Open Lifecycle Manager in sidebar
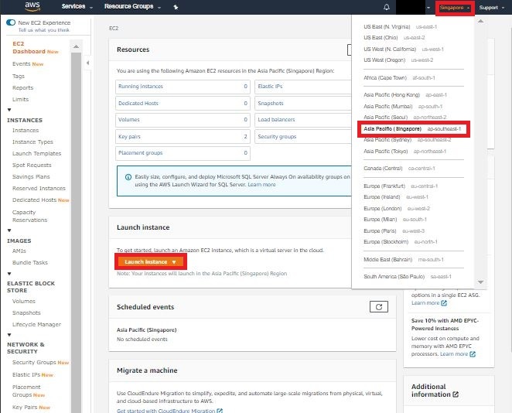512x413 pixels. tap(36, 325)
